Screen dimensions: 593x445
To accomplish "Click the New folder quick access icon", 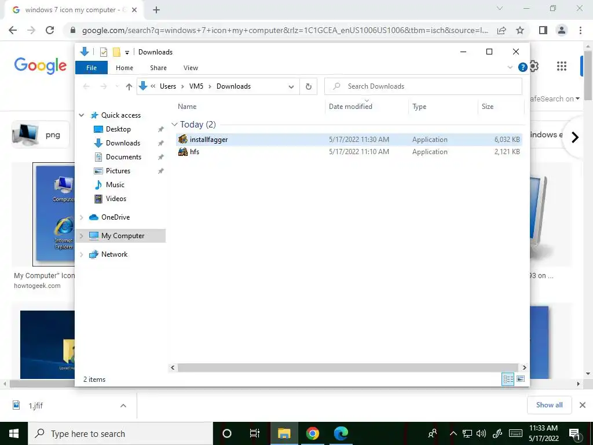I will pyautogui.click(x=116, y=52).
